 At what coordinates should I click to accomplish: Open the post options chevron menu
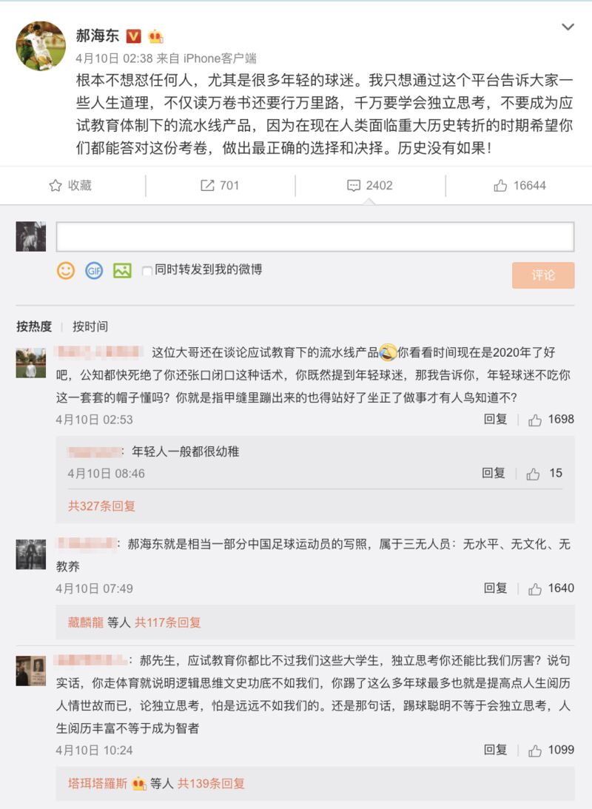568,27
